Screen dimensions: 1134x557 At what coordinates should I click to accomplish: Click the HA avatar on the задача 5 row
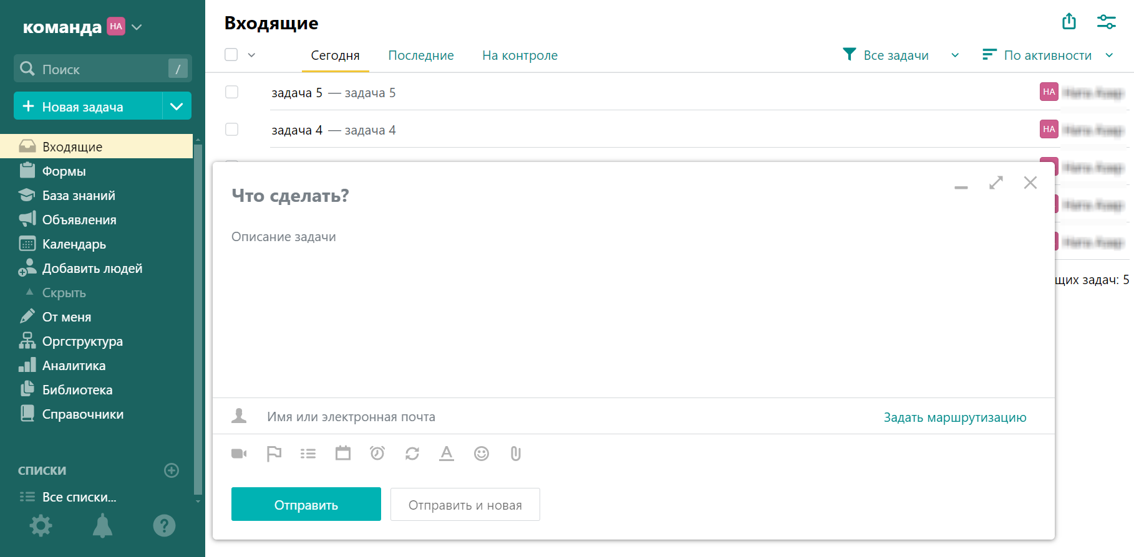(x=1049, y=92)
